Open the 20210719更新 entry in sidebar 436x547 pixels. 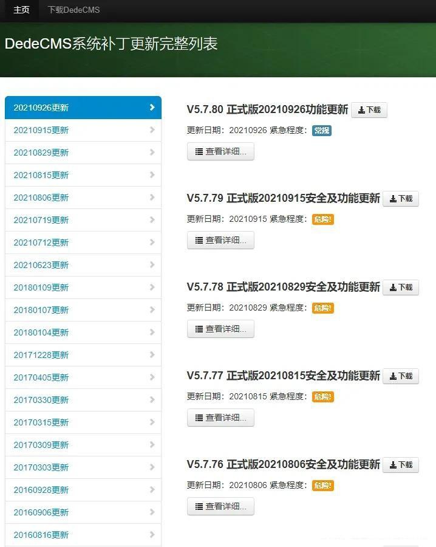click(83, 220)
